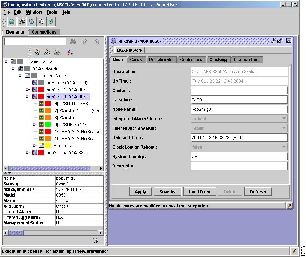Open the Window menu
The width and height of the screenshot is (306, 257).
click(x=34, y=12)
